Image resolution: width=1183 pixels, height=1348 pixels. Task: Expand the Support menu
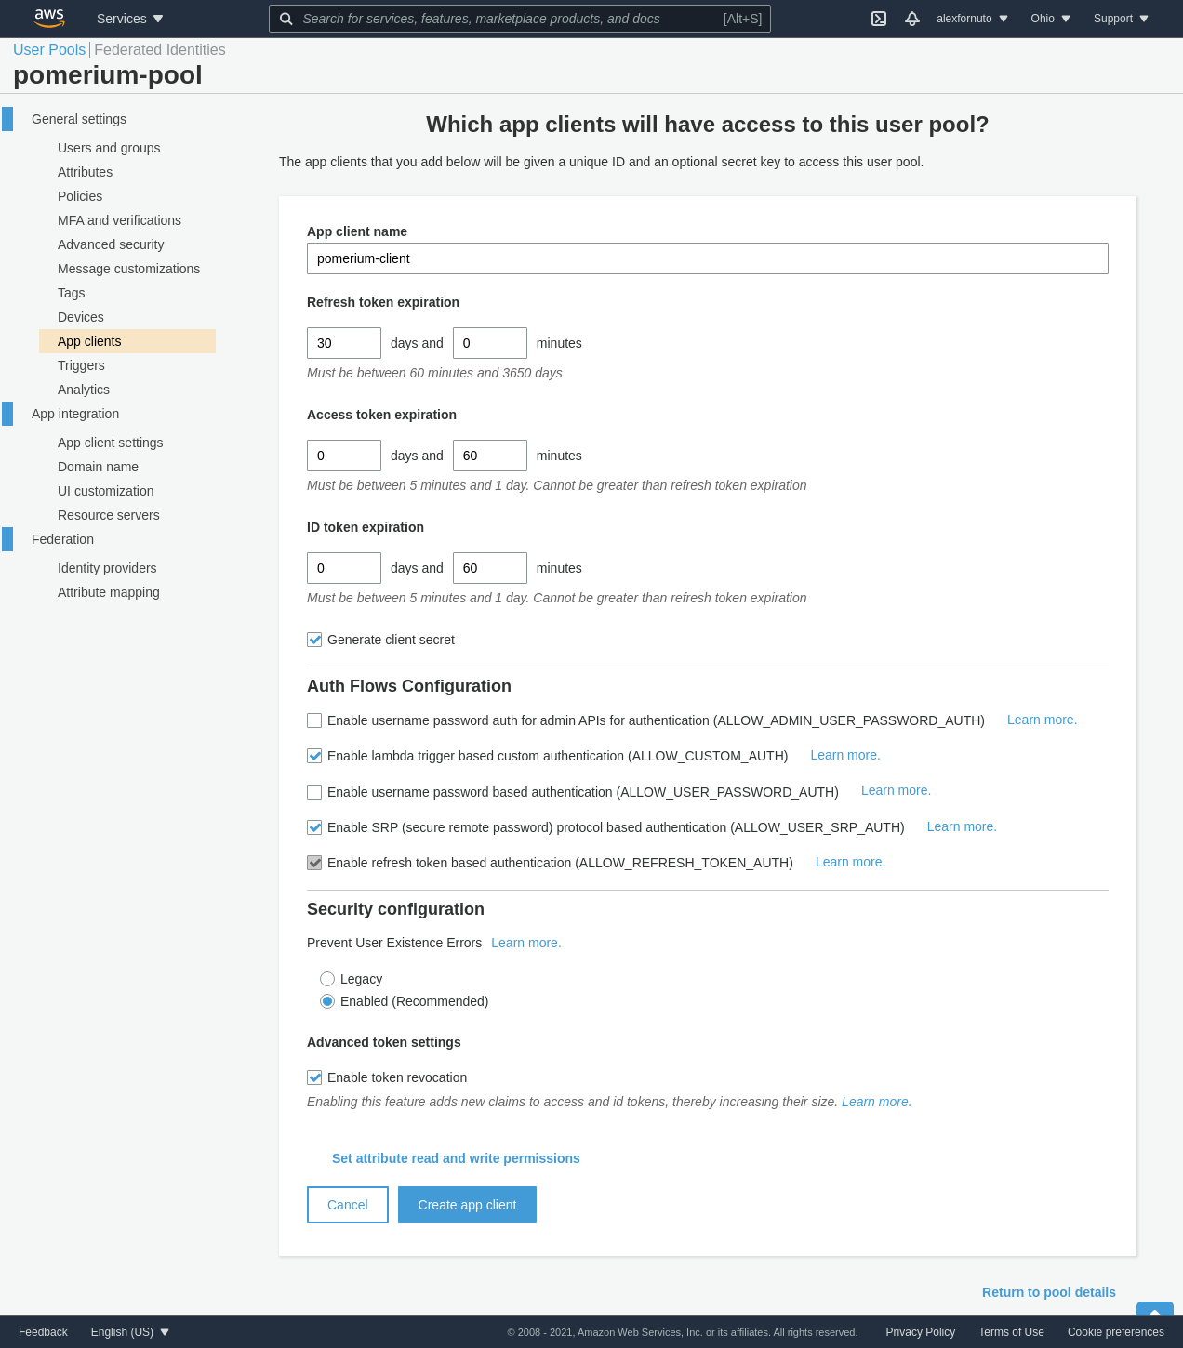(x=1120, y=19)
